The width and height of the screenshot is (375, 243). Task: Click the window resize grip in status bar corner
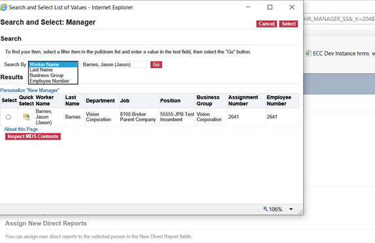301,212
